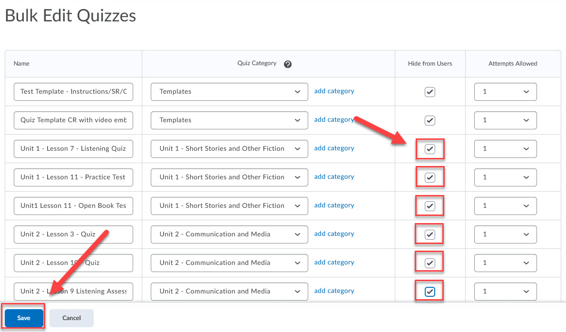Image resolution: width=566 pixels, height=332 pixels.
Task: Toggle Hide from Users for Quiz Template CR
Action: coord(429,120)
